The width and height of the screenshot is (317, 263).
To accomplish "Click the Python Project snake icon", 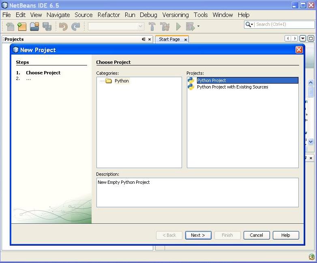I will pyautogui.click(x=191, y=80).
